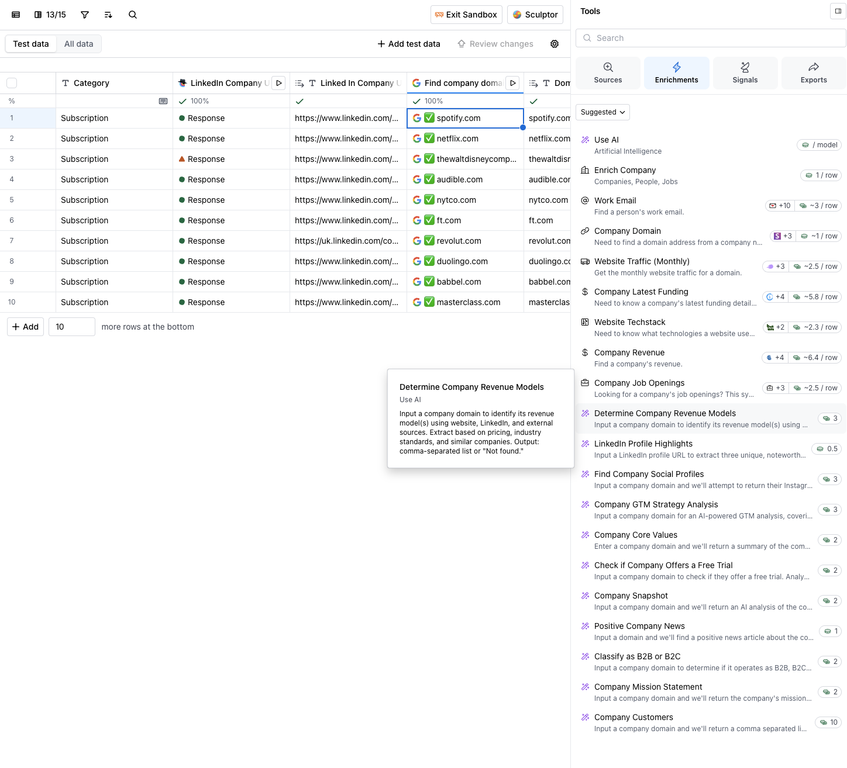
Task: Click the Category column summary icon
Action: [x=163, y=101]
